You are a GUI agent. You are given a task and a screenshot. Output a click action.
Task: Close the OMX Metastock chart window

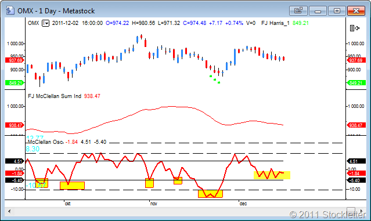(356, 11)
